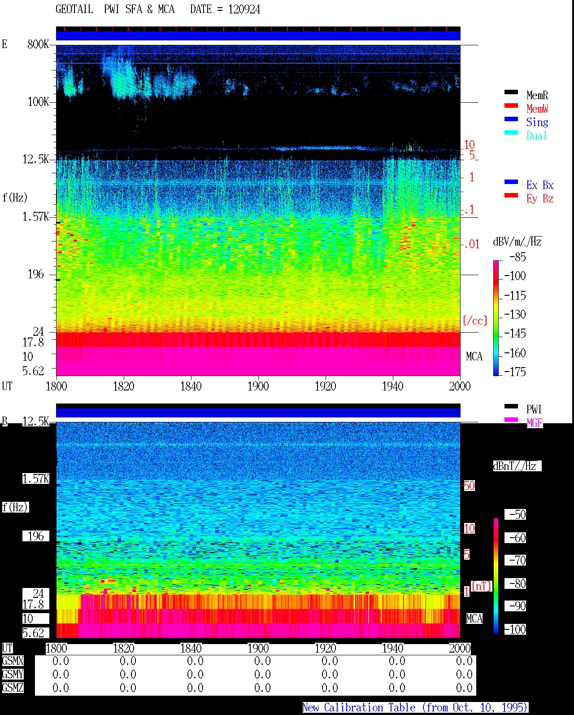Click the blue Sing legend swatch
The image size is (574, 715).
(511, 119)
